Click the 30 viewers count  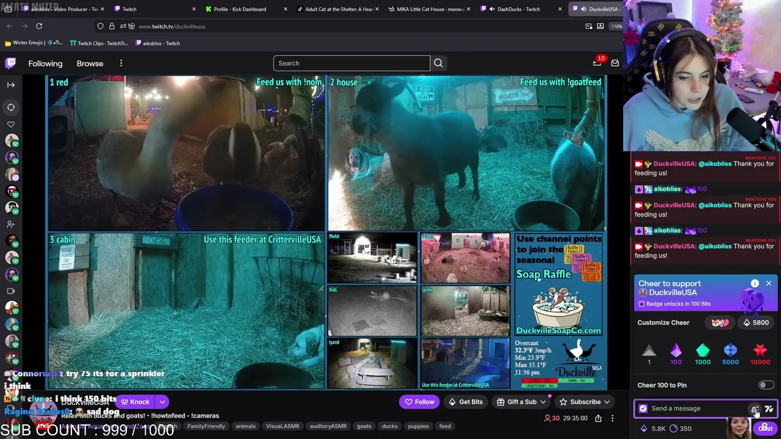552,418
